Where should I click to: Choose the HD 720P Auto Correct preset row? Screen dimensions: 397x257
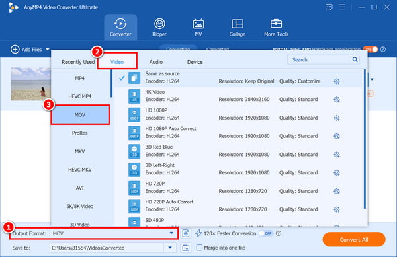coord(238,206)
